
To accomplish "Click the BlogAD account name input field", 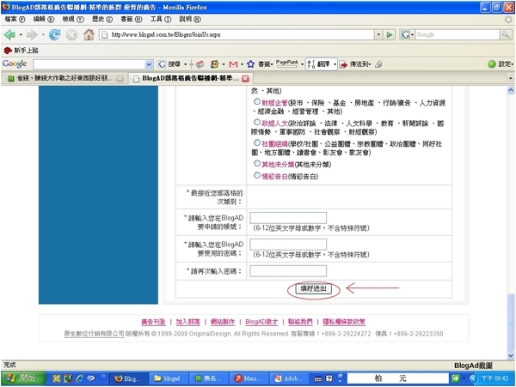I will tap(288, 218).
